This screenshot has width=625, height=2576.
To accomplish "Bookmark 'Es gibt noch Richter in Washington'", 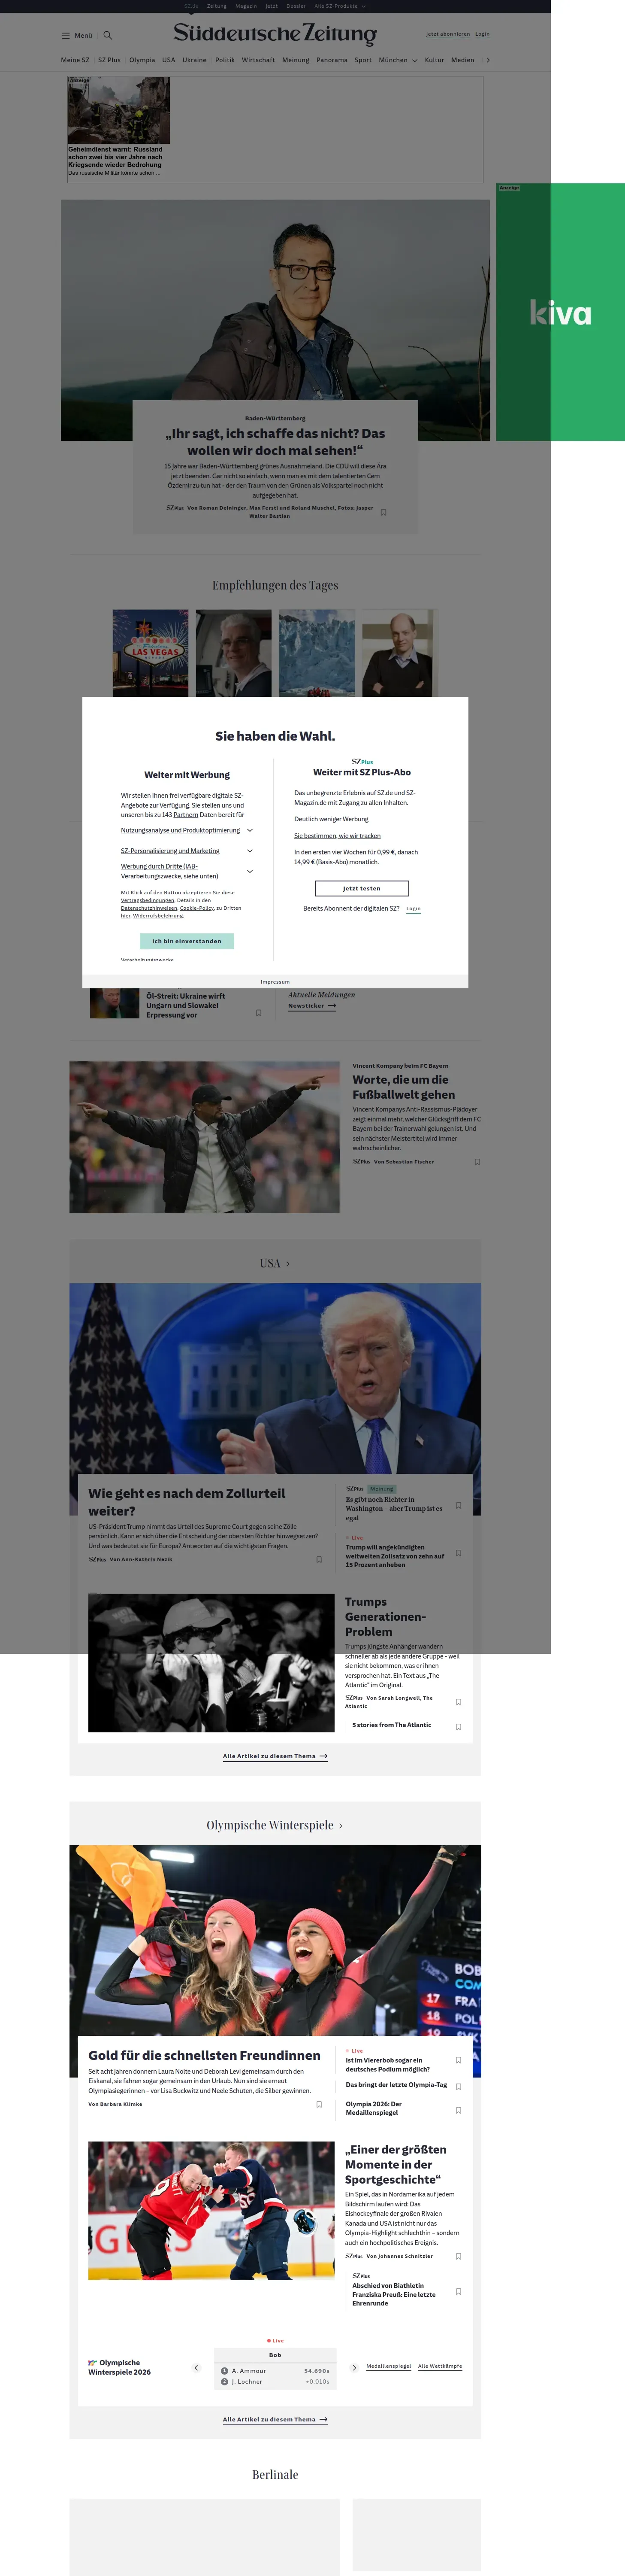I will [x=458, y=1505].
